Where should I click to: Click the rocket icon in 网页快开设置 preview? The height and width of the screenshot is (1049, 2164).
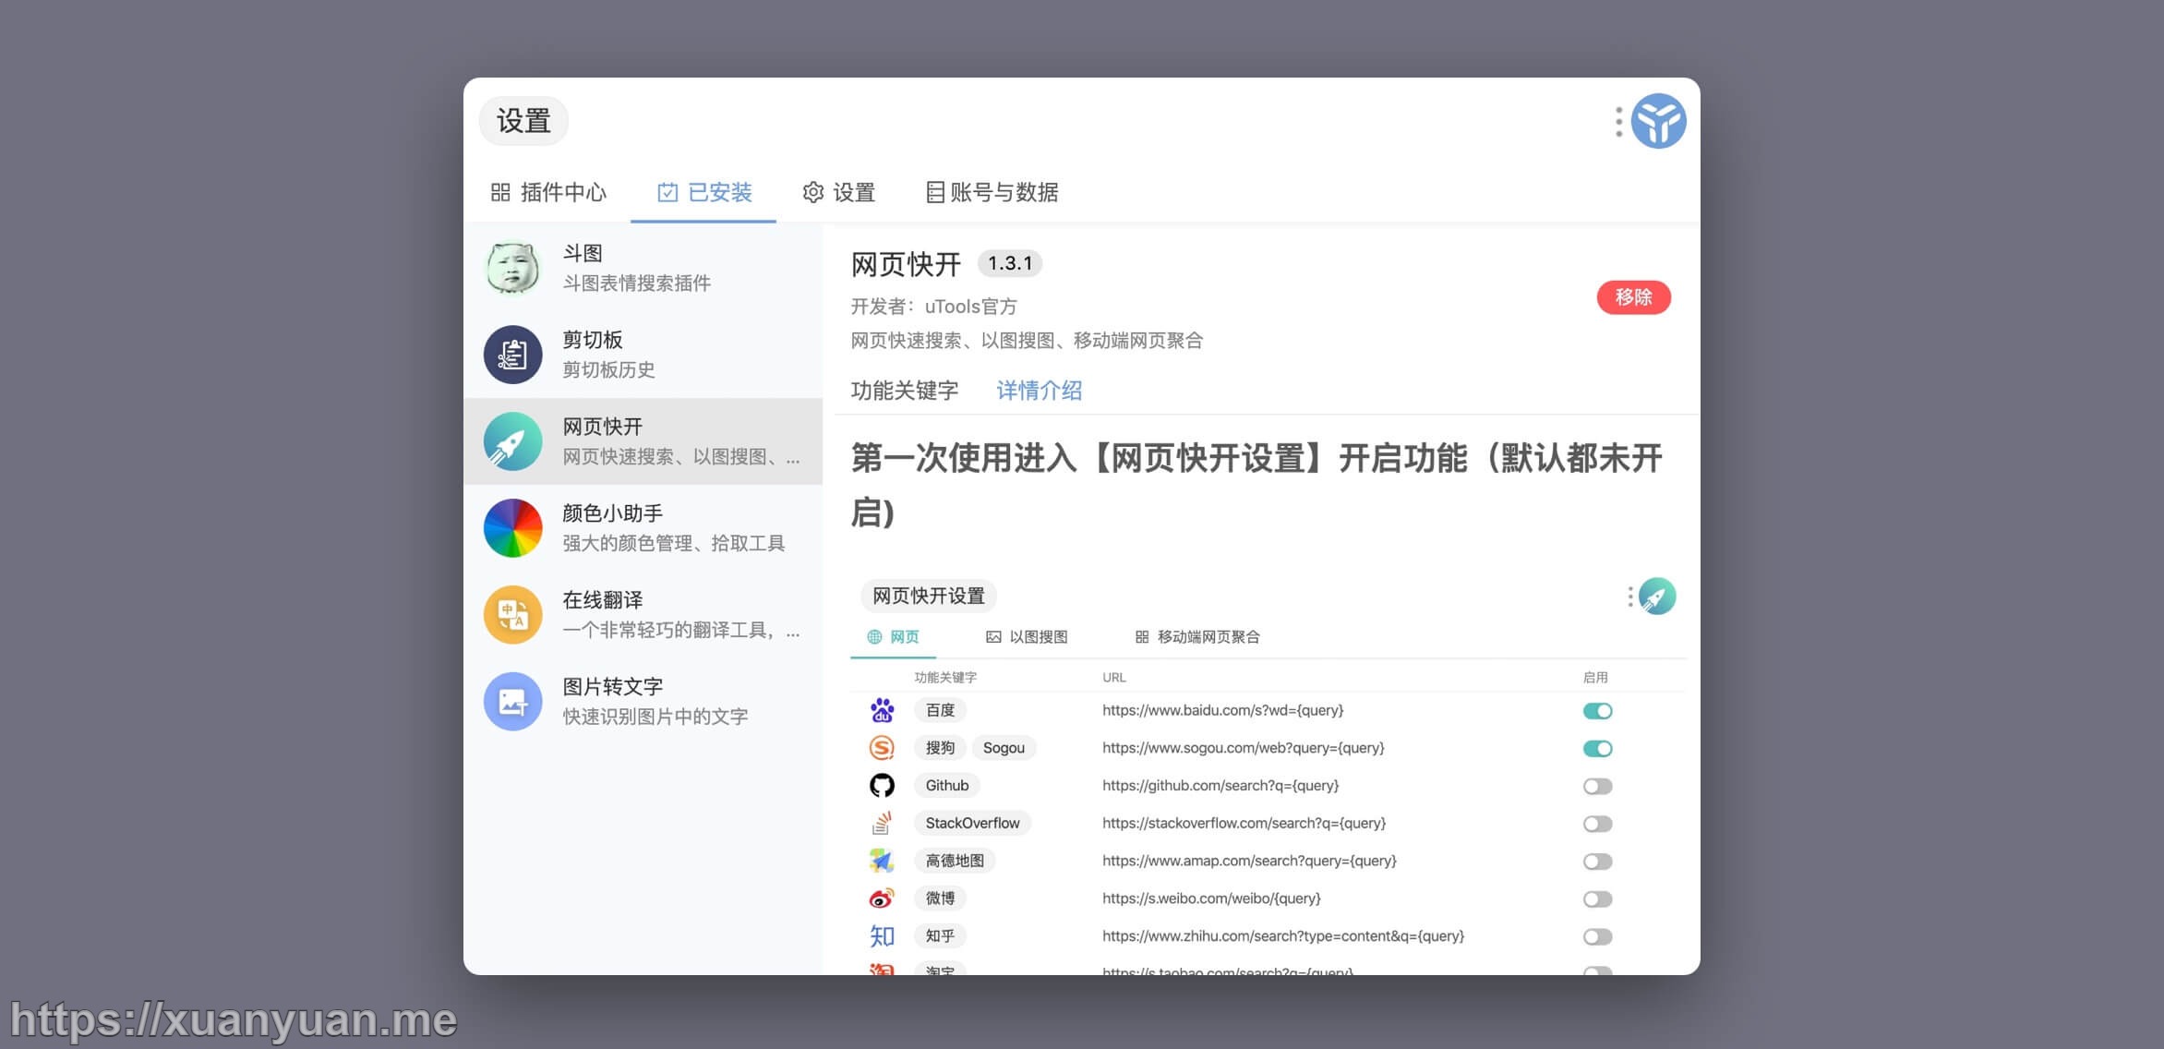[1657, 597]
